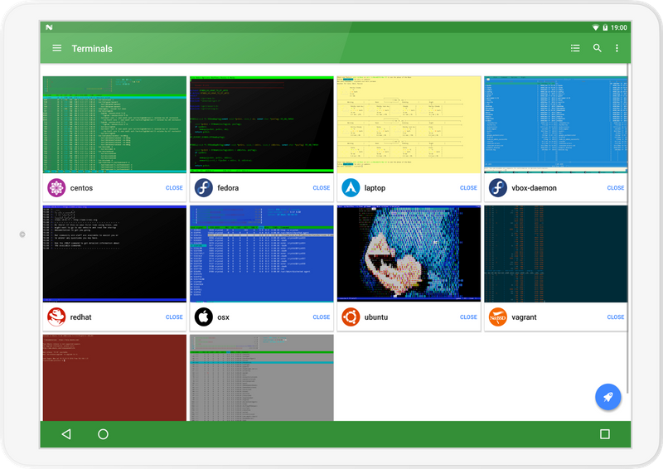Tap the osx Apple logo icon
The height and width of the screenshot is (469, 663).
[203, 317]
